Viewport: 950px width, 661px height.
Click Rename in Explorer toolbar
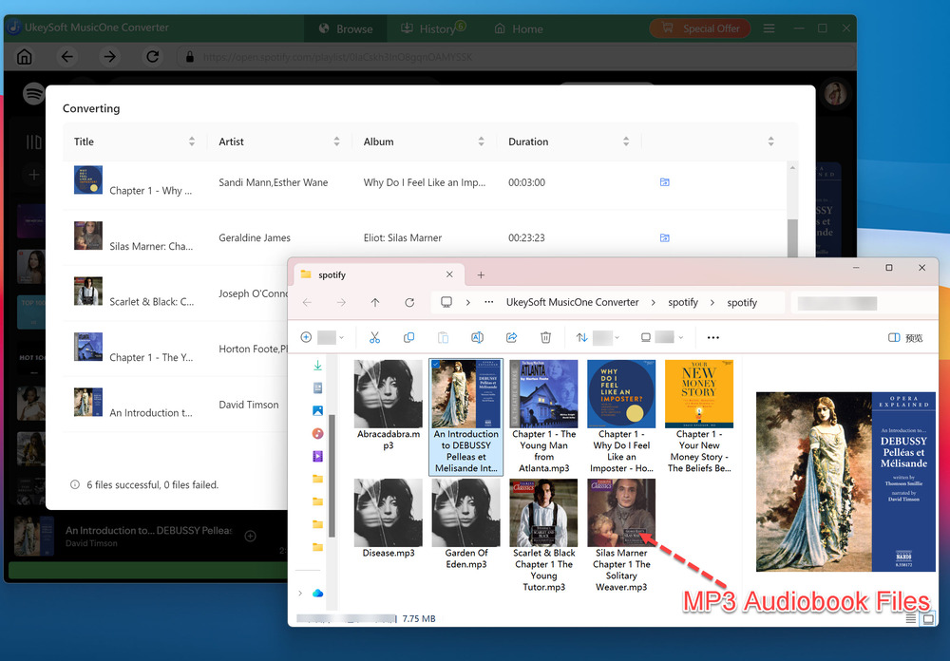tap(478, 337)
